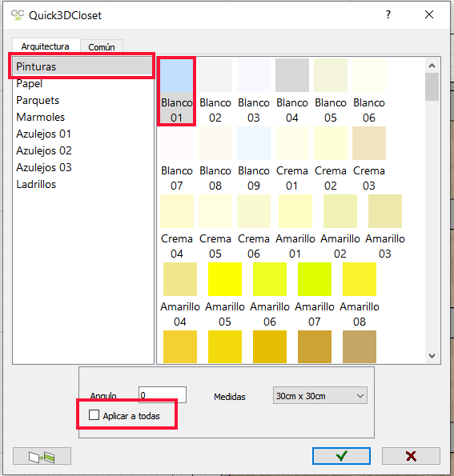Click the red X cancel button

(411, 456)
